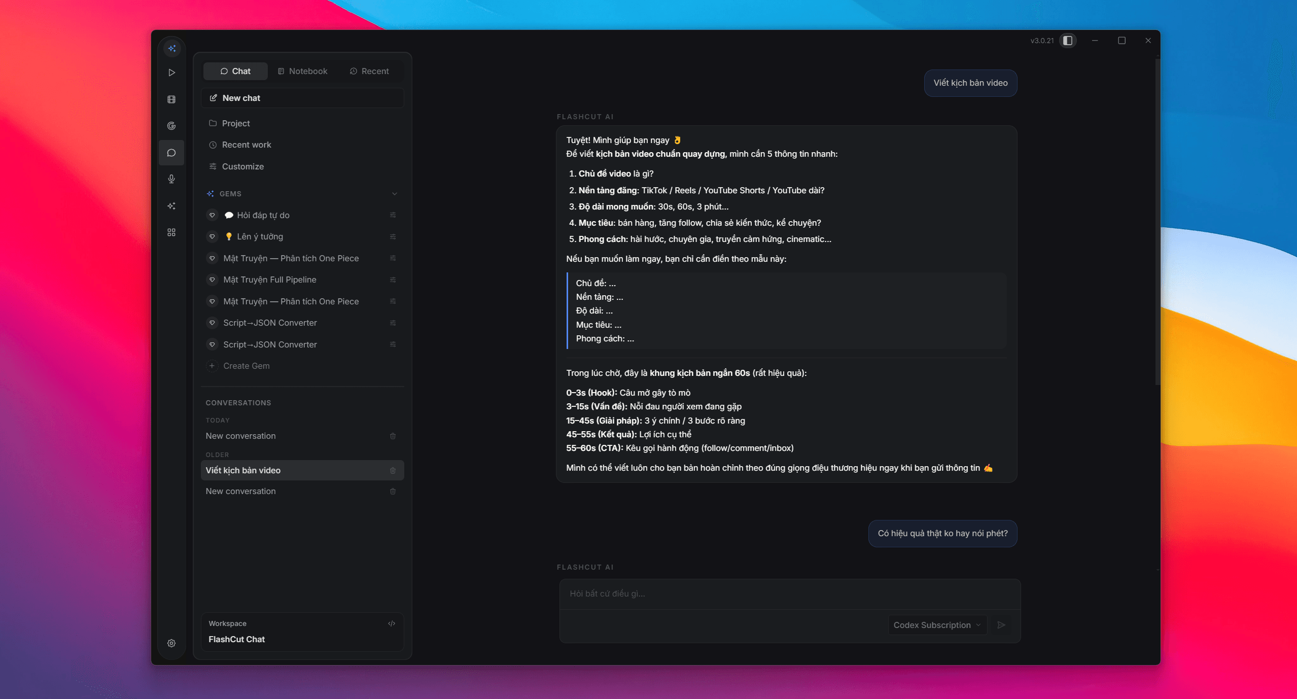Click the FlashCut sparkle logo icon
The height and width of the screenshot is (699, 1297).
[x=172, y=49]
